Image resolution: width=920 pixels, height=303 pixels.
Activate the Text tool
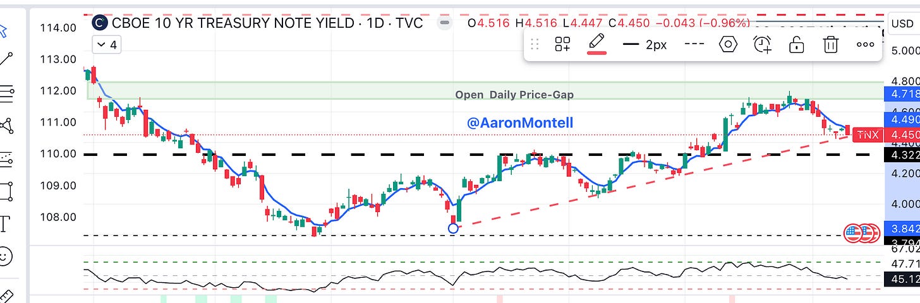click(x=5, y=223)
